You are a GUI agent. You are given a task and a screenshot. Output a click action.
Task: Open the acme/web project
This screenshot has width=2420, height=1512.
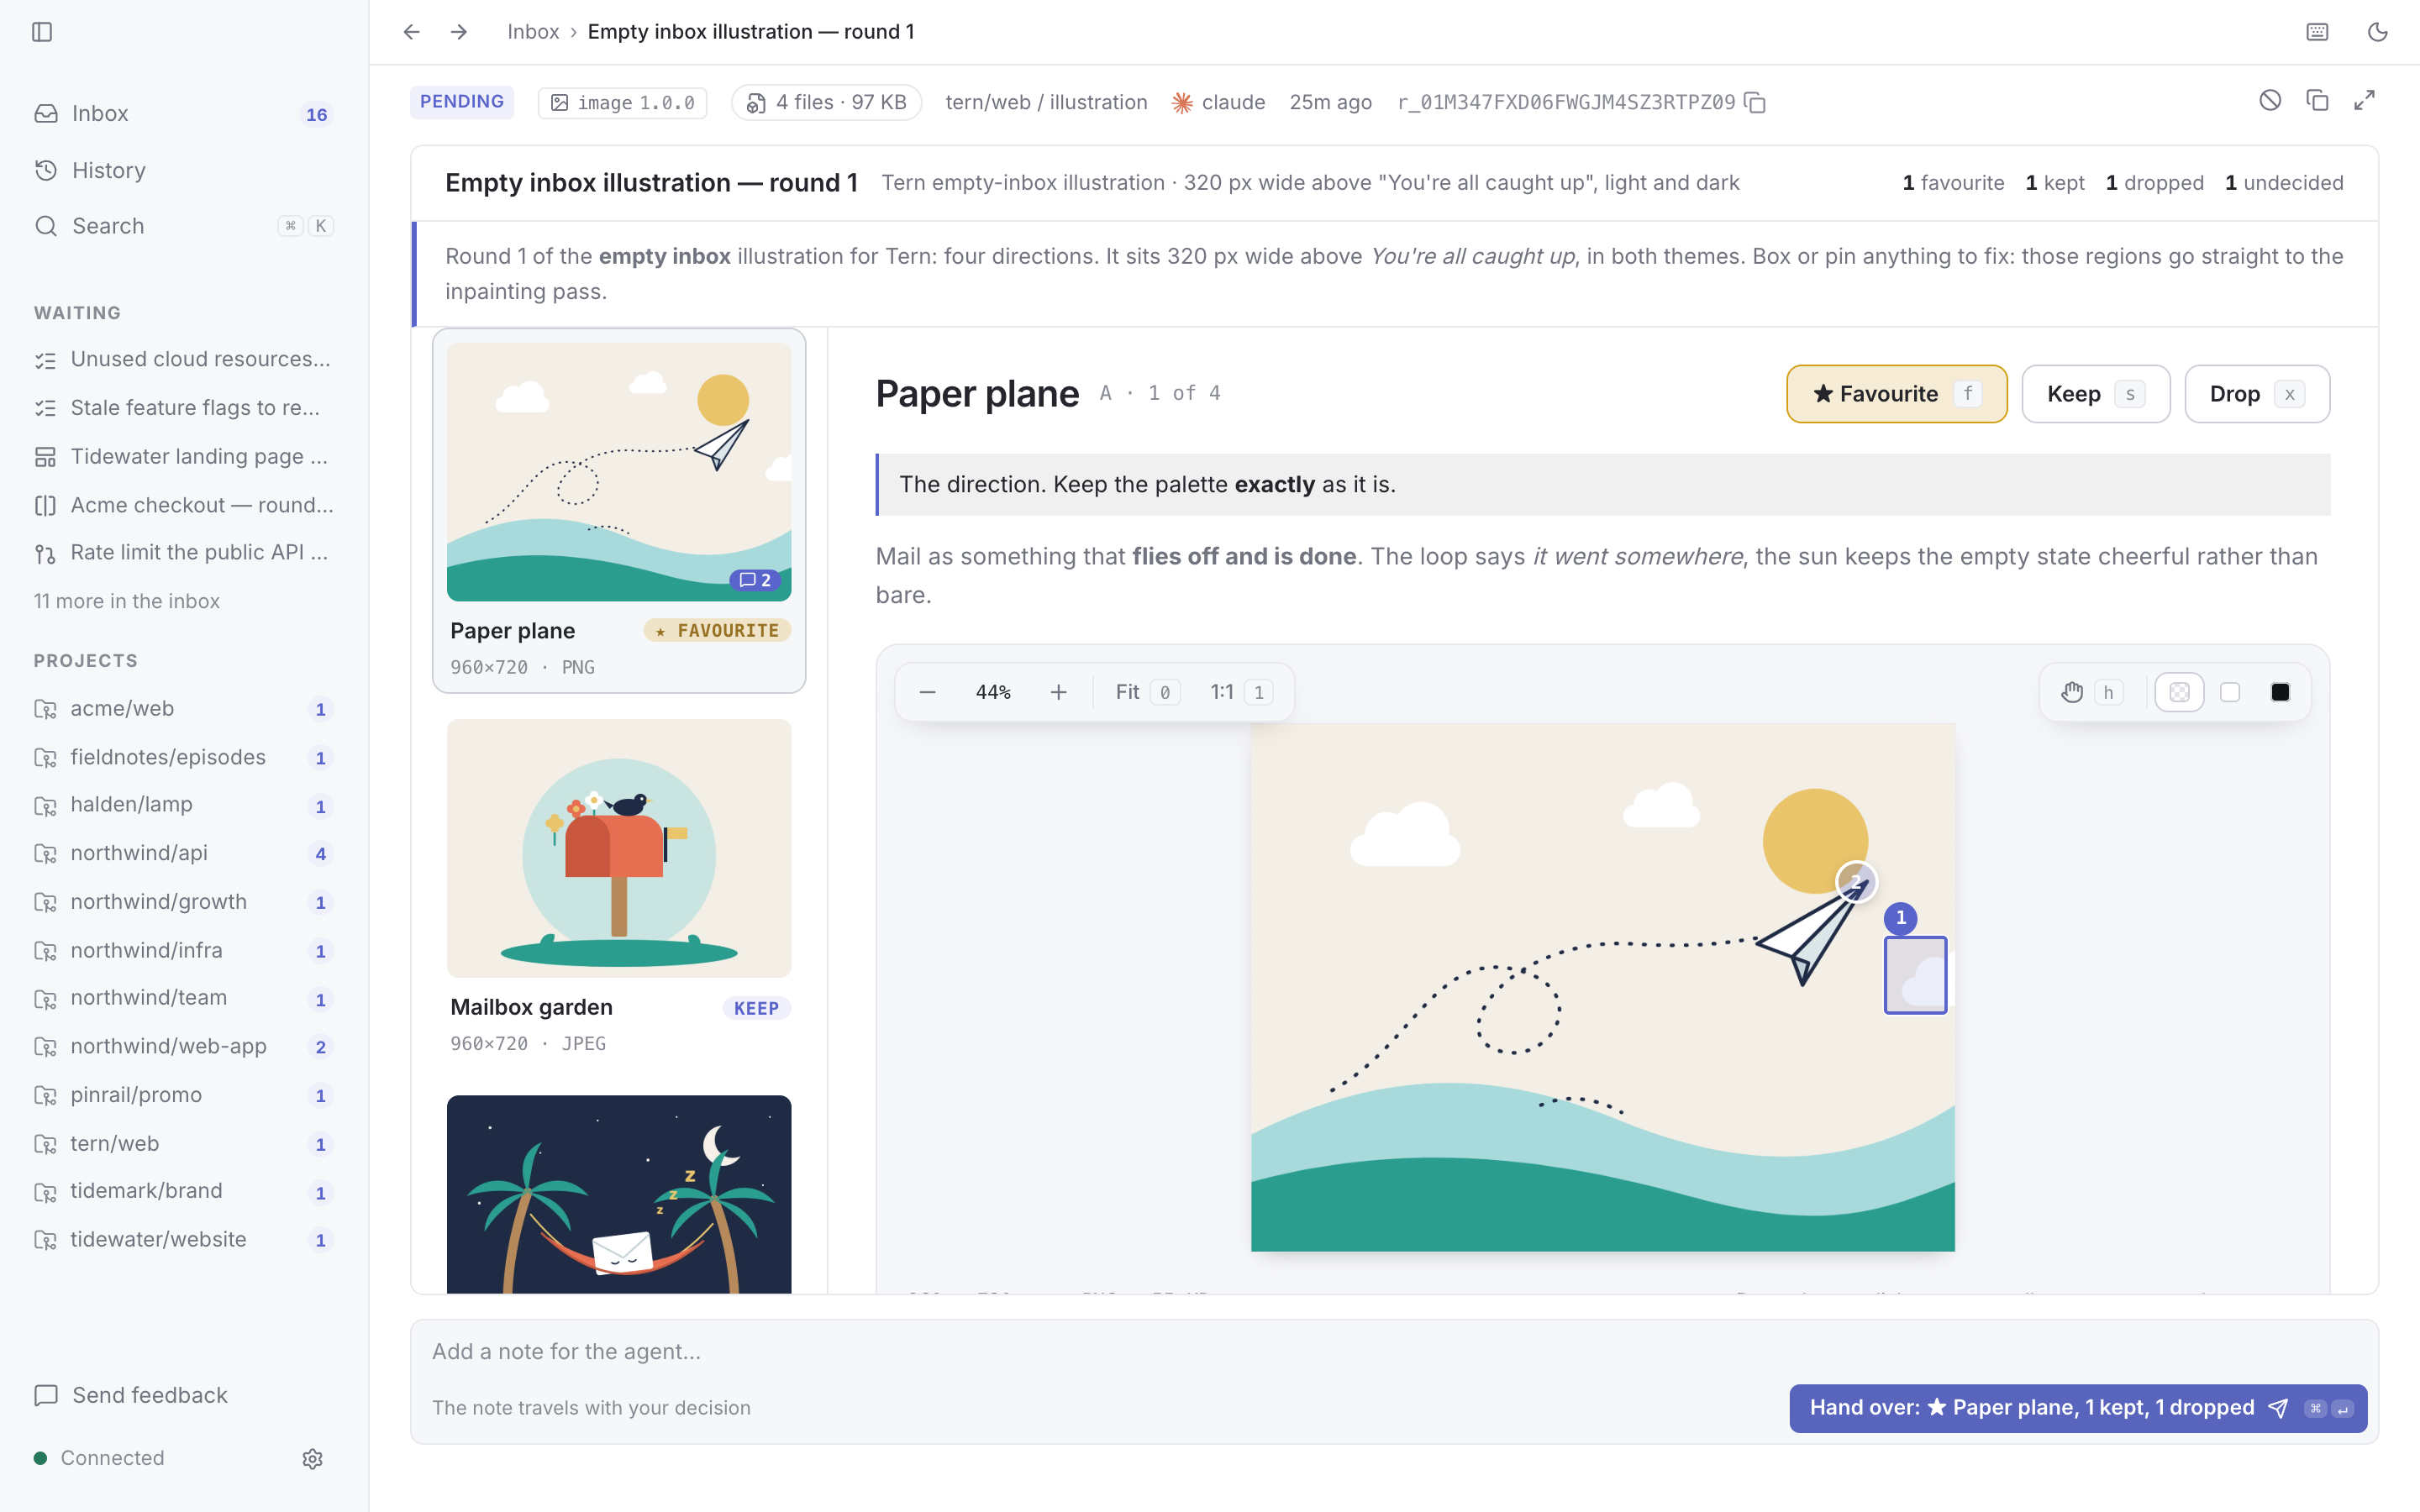coord(184,709)
